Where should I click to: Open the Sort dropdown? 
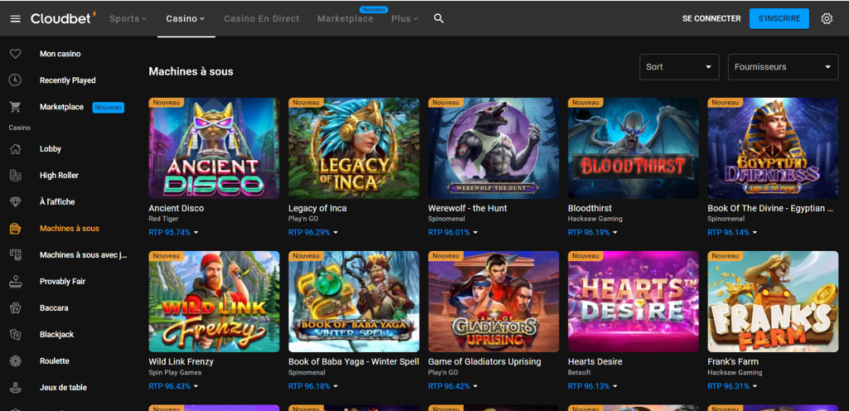(x=679, y=67)
